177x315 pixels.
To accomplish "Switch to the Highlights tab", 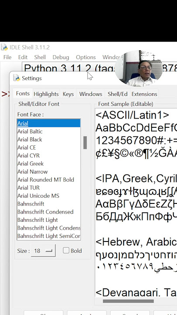I will [x=46, y=94].
